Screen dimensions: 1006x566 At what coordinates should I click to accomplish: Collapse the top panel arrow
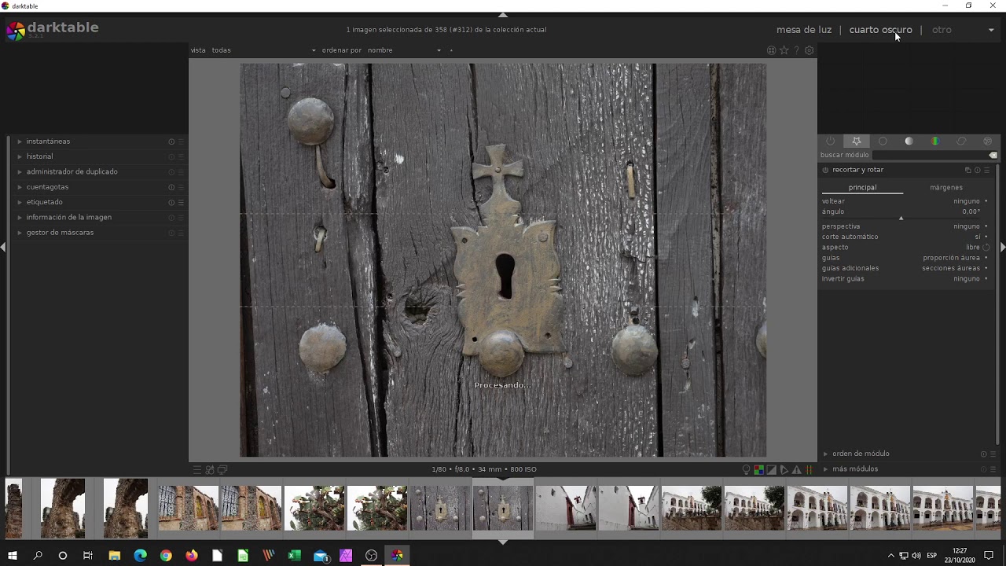[503, 15]
